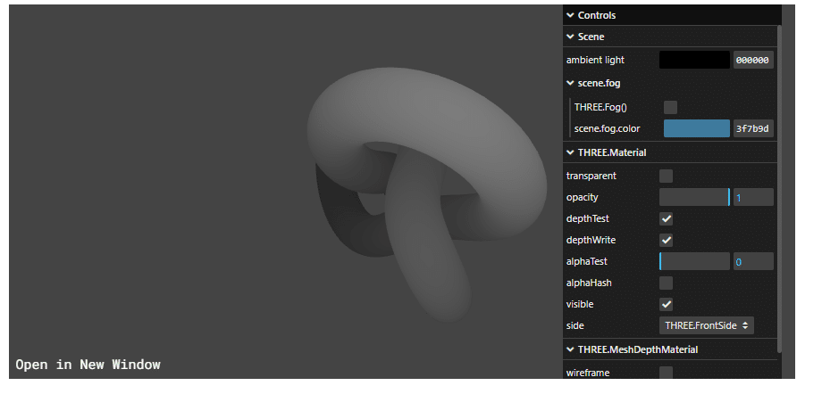Enable the alphaHash checkbox
The image size is (822, 394).
point(666,283)
